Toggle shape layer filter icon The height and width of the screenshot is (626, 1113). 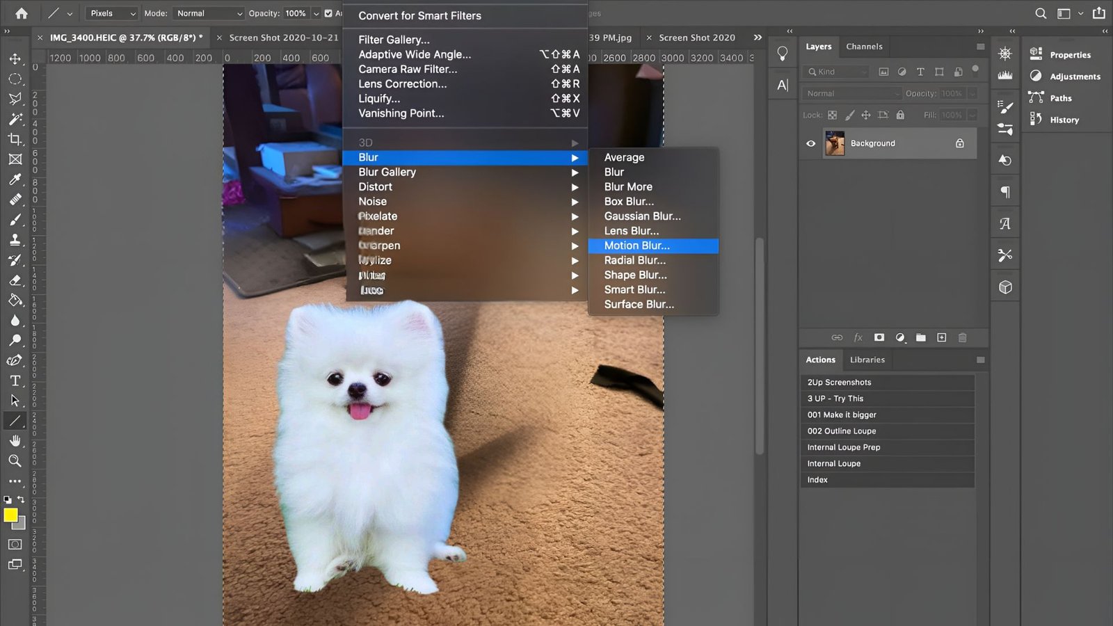coord(939,72)
